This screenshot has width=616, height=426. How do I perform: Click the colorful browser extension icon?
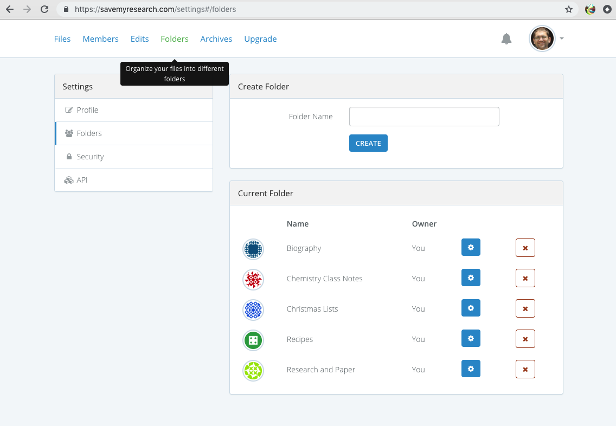[590, 9]
